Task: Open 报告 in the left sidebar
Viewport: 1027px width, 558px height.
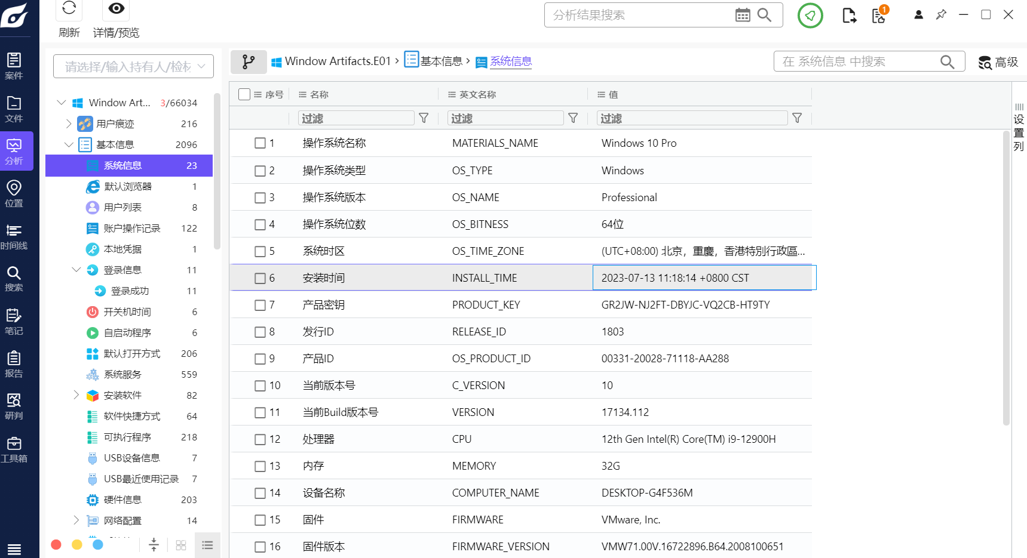Action: 14,364
